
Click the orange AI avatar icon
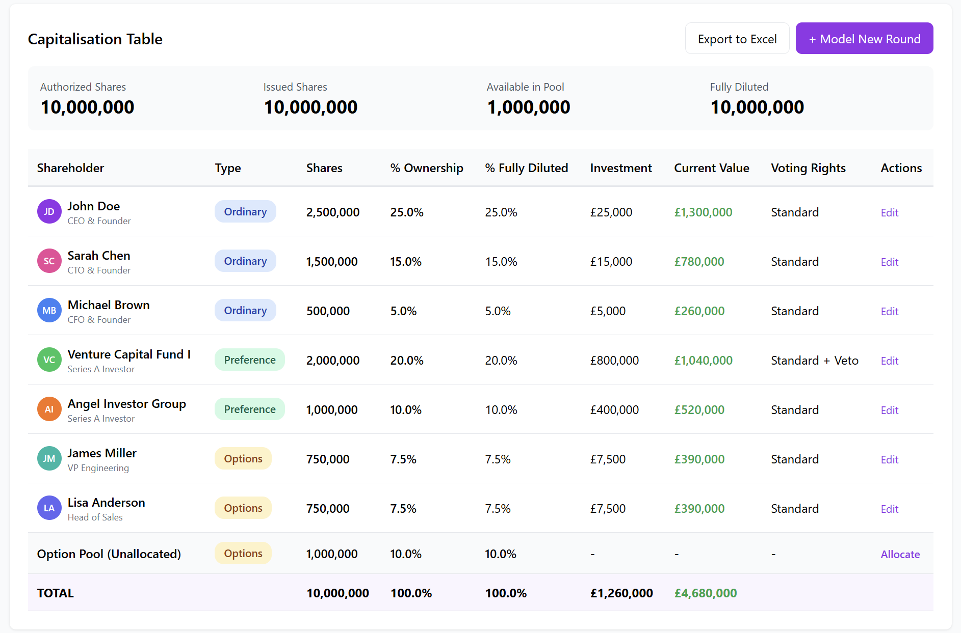tap(49, 409)
